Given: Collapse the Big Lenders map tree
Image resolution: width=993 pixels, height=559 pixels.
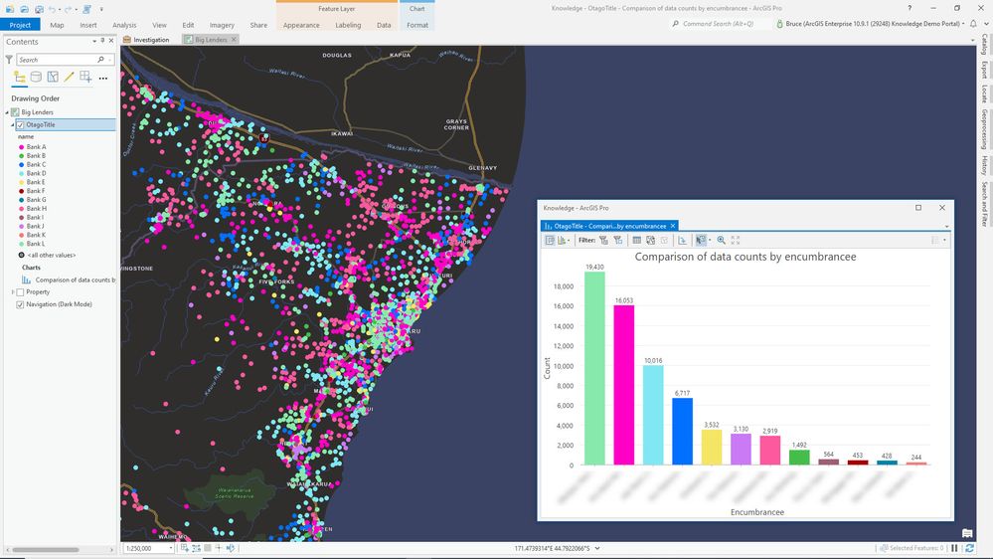Looking at the screenshot, I should click(x=7, y=112).
